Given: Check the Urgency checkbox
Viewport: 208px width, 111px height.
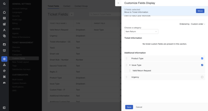Looking at the screenshot, I should [x=202, y=77].
